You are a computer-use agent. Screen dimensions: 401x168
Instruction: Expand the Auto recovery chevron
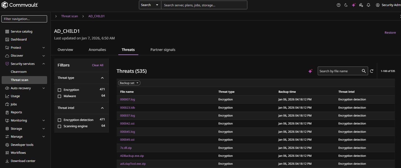pyautogui.click(x=44, y=88)
